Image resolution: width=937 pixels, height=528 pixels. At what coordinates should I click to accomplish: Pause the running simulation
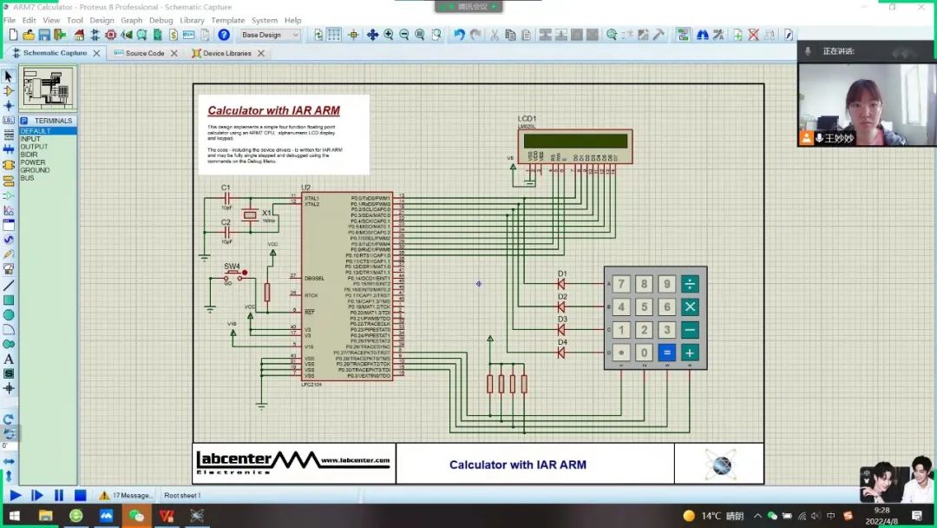pyautogui.click(x=59, y=495)
